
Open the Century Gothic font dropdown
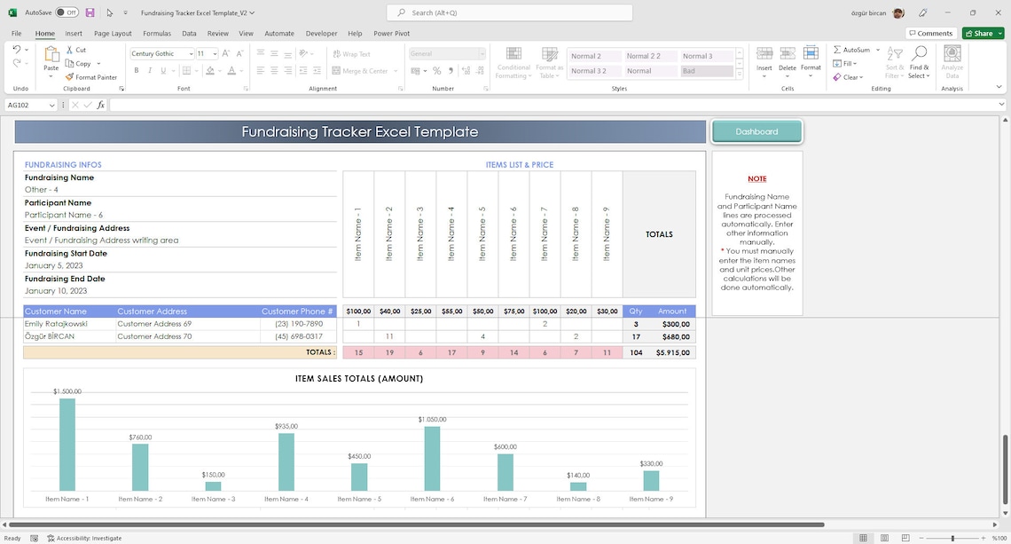(191, 53)
